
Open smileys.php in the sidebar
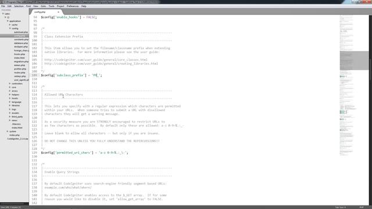20,76
